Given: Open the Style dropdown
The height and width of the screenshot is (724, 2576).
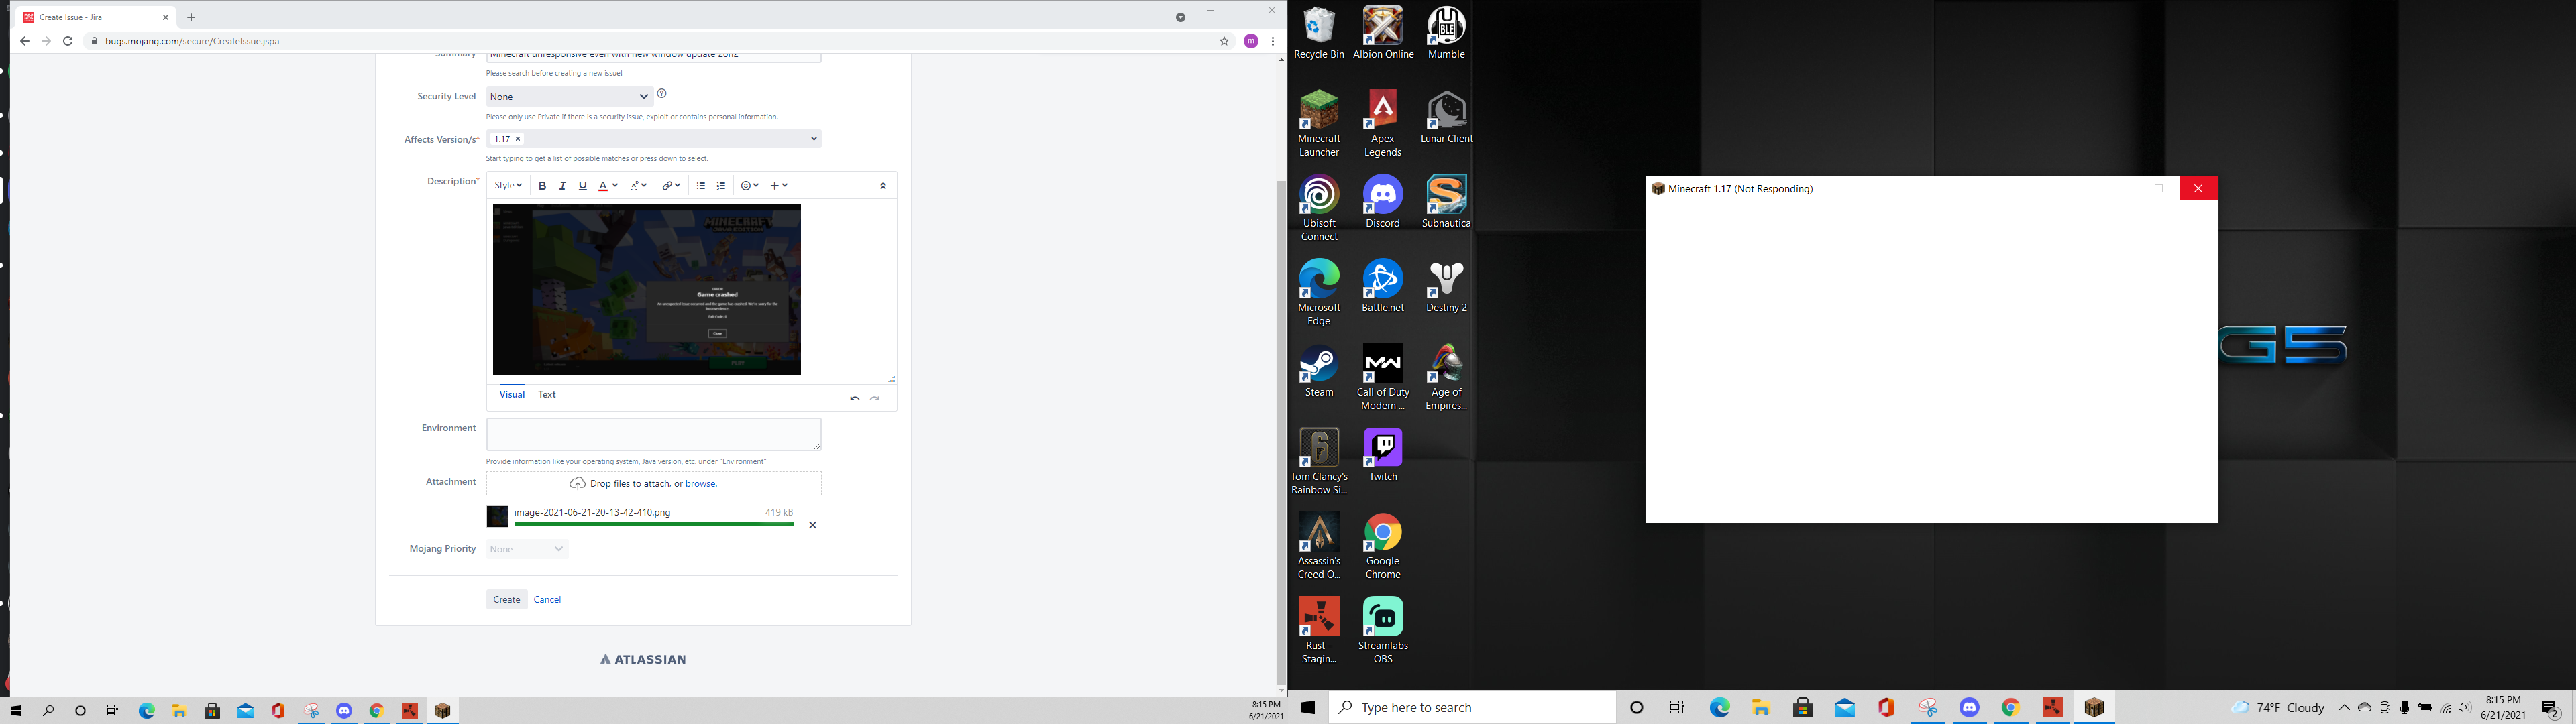Looking at the screenshot, I should pos(508,186).
